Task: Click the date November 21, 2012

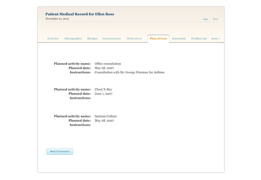Action: (57, 19)
